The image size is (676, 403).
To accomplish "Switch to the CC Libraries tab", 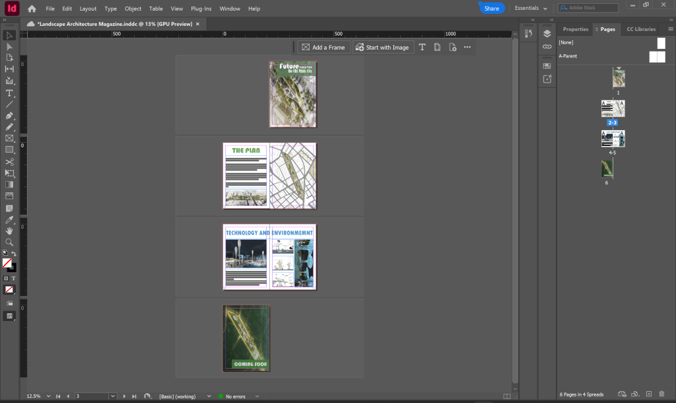I will [x=641, y=29].
